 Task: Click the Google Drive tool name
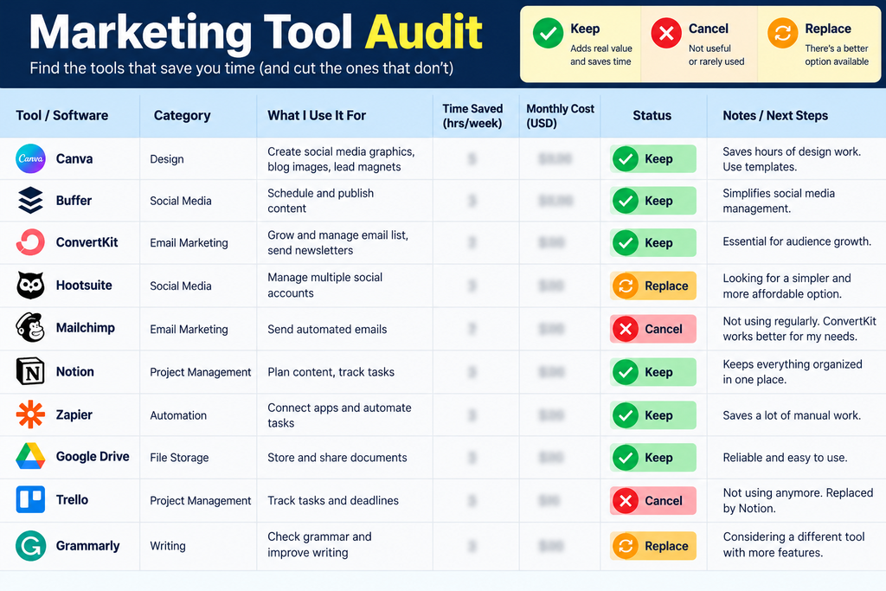93,457
